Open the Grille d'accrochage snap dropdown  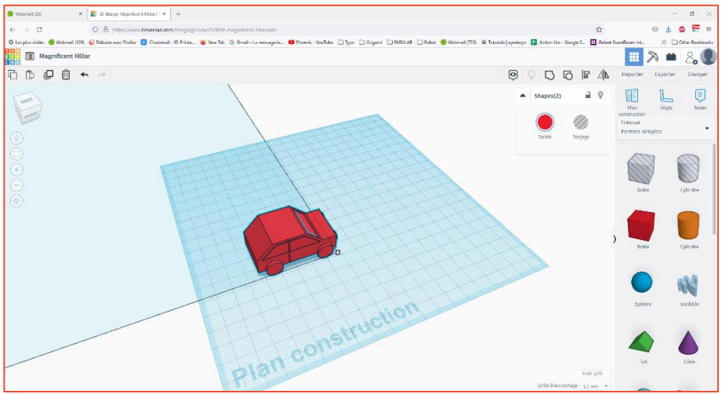595,386
